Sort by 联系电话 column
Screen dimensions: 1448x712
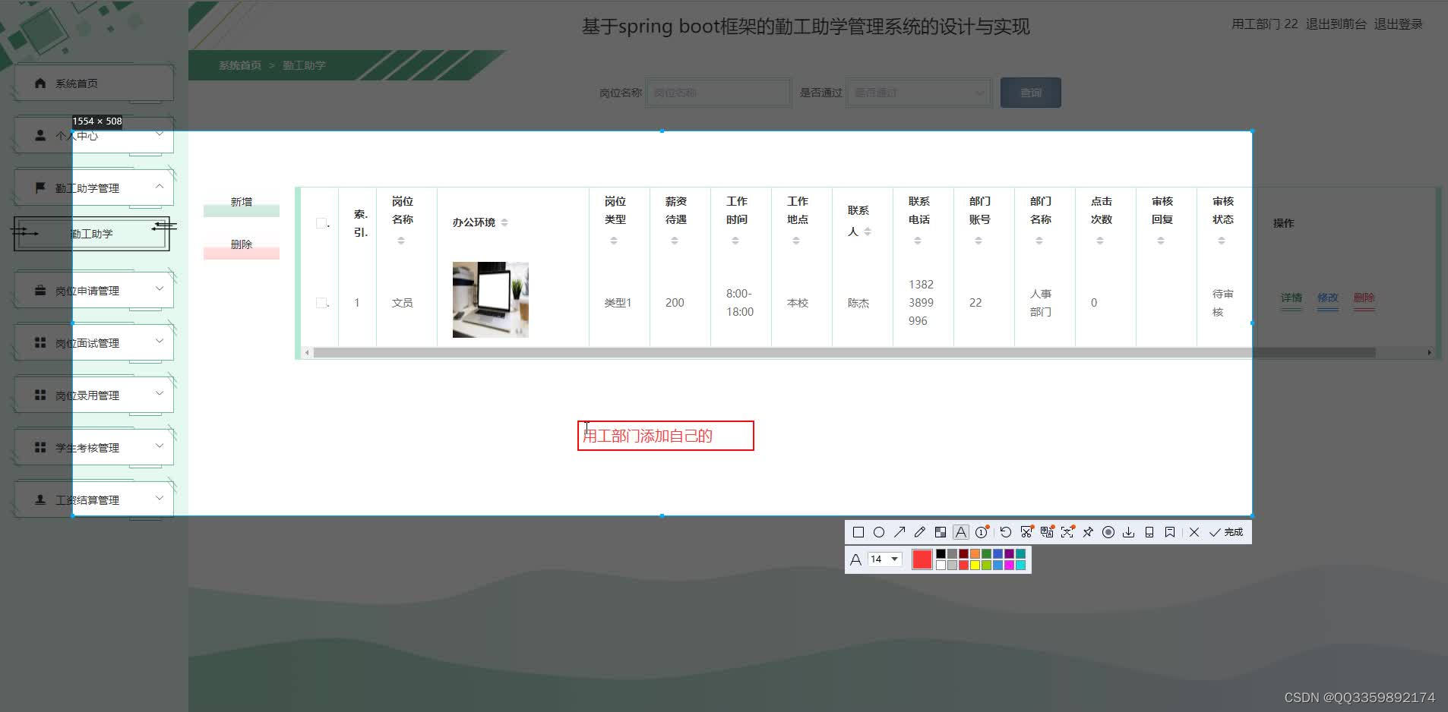tap(918, 241)
